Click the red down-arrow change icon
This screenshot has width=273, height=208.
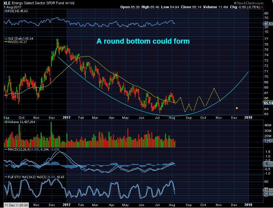click(x=262, y=7)
